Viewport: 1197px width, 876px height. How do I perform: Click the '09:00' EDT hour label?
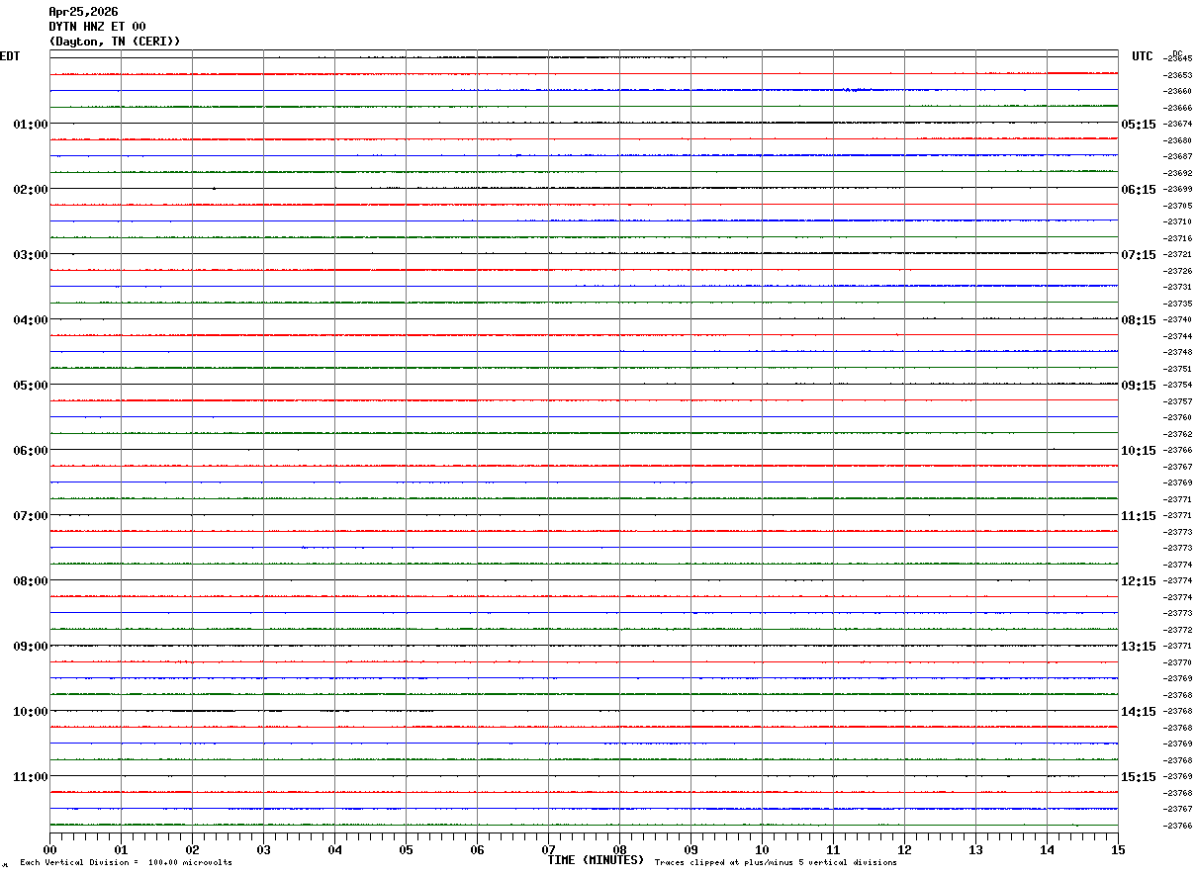31,646
